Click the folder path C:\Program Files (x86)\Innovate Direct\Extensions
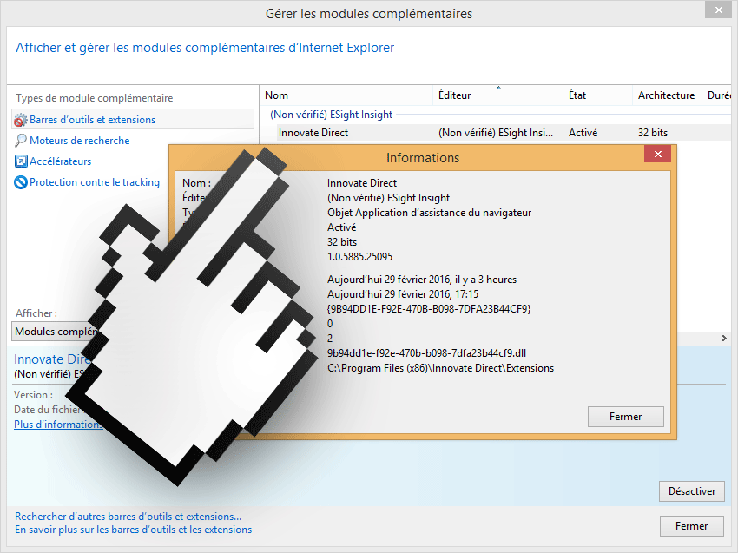Viewport: 738px width, 553px height. click(440, 368)
